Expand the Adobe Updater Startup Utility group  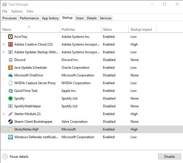[x=4, y=52]
